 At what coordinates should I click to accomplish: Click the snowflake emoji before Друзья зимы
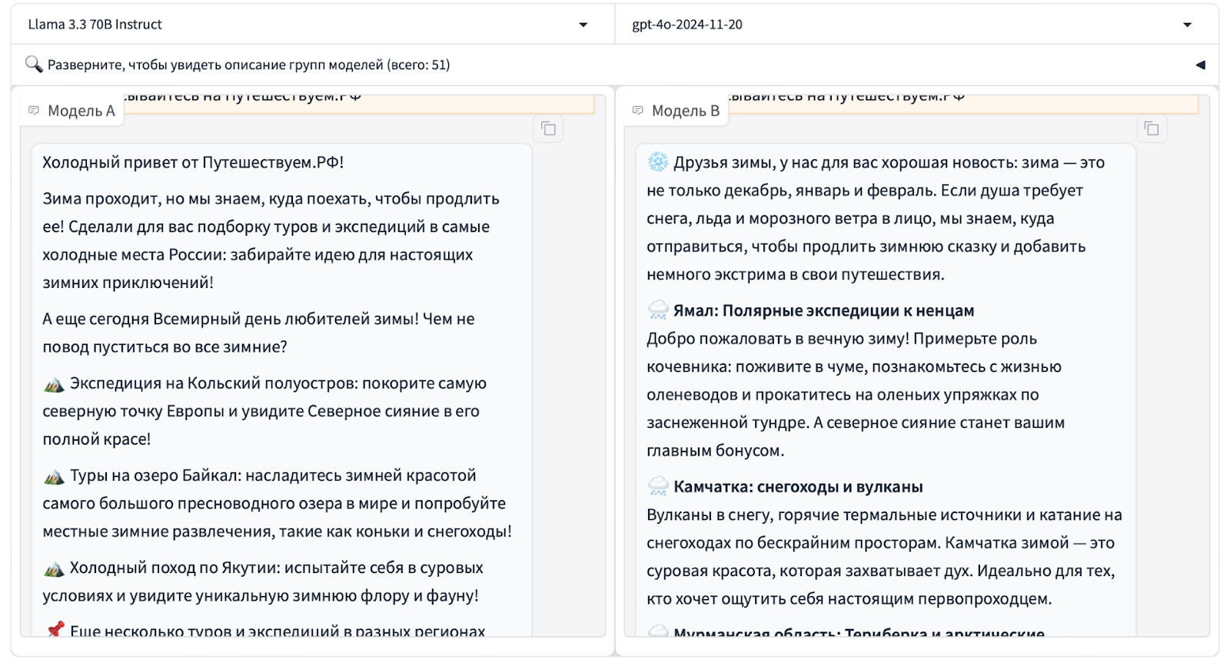pos(657,162)
